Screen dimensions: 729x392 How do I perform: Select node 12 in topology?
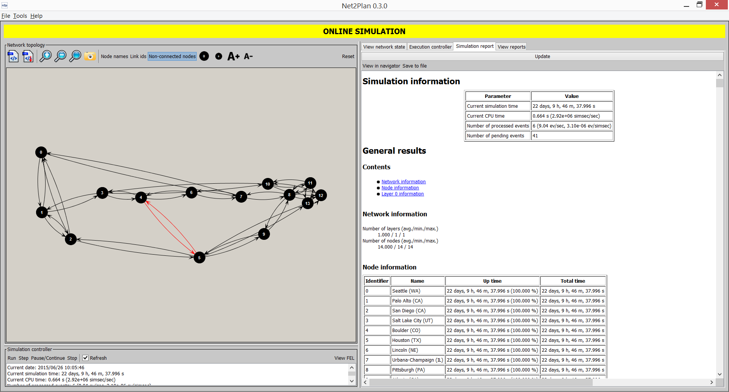pyautogui.click(x=321, y=195)
